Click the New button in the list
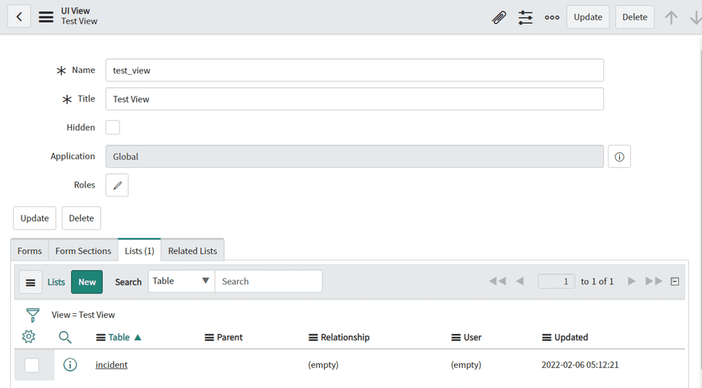Viewport: 702px width, 388px height. [87, 281]
